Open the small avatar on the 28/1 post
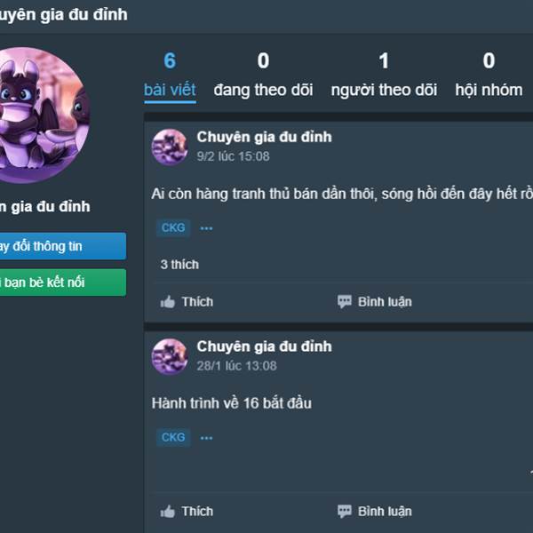 pos(170,356)
